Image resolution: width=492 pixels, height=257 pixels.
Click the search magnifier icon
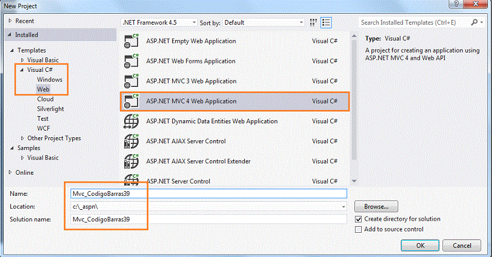pyautogui.click(x=474, y=22)
